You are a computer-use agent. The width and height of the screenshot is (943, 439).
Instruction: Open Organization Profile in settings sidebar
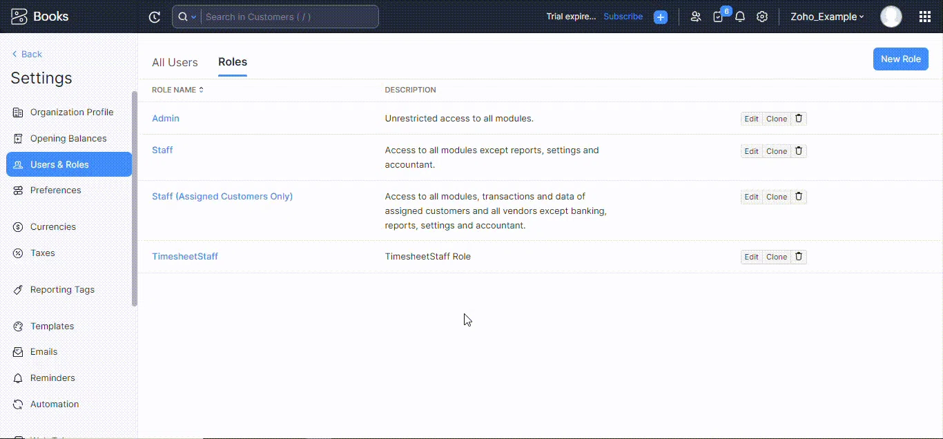pos(71,113)
